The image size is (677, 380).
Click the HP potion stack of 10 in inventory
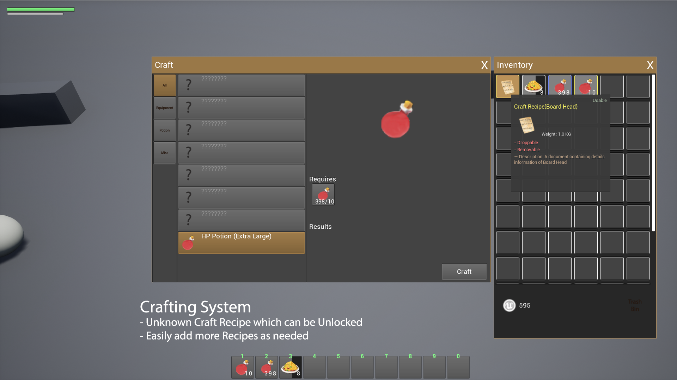coord(586,86)
